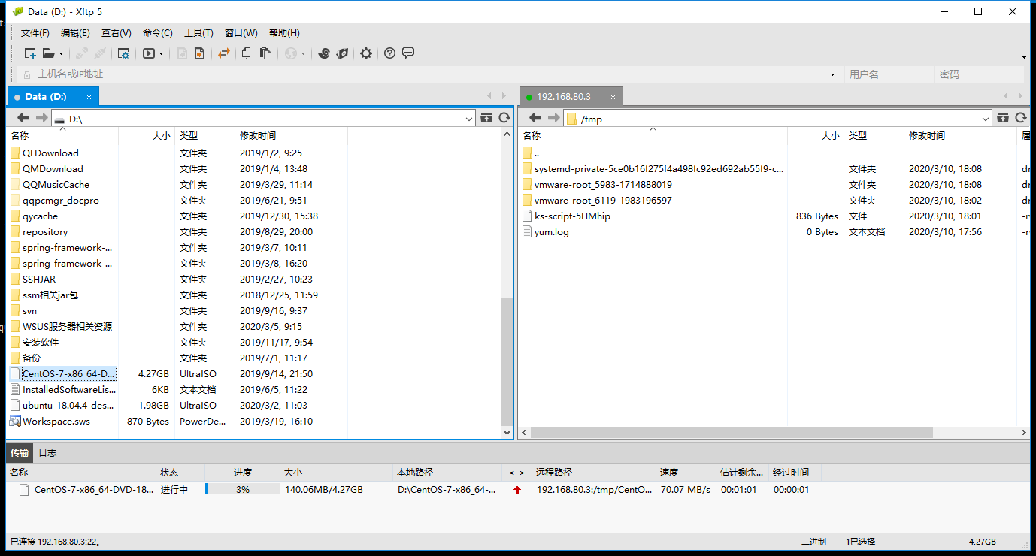Expand the local D:\ path dropdown
Viewport: 1036px width, 556px height.
coord(468,119)
